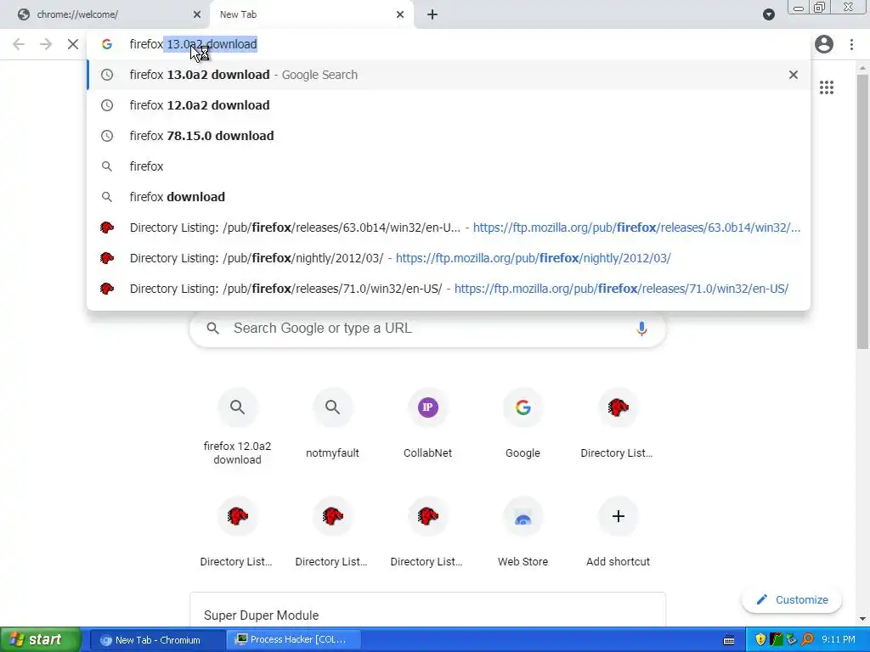Viewport: 870px width, 652px height.
Task: Open the nightly/2012/03 directory listing suggestion
Action: (x=449, y=258)
